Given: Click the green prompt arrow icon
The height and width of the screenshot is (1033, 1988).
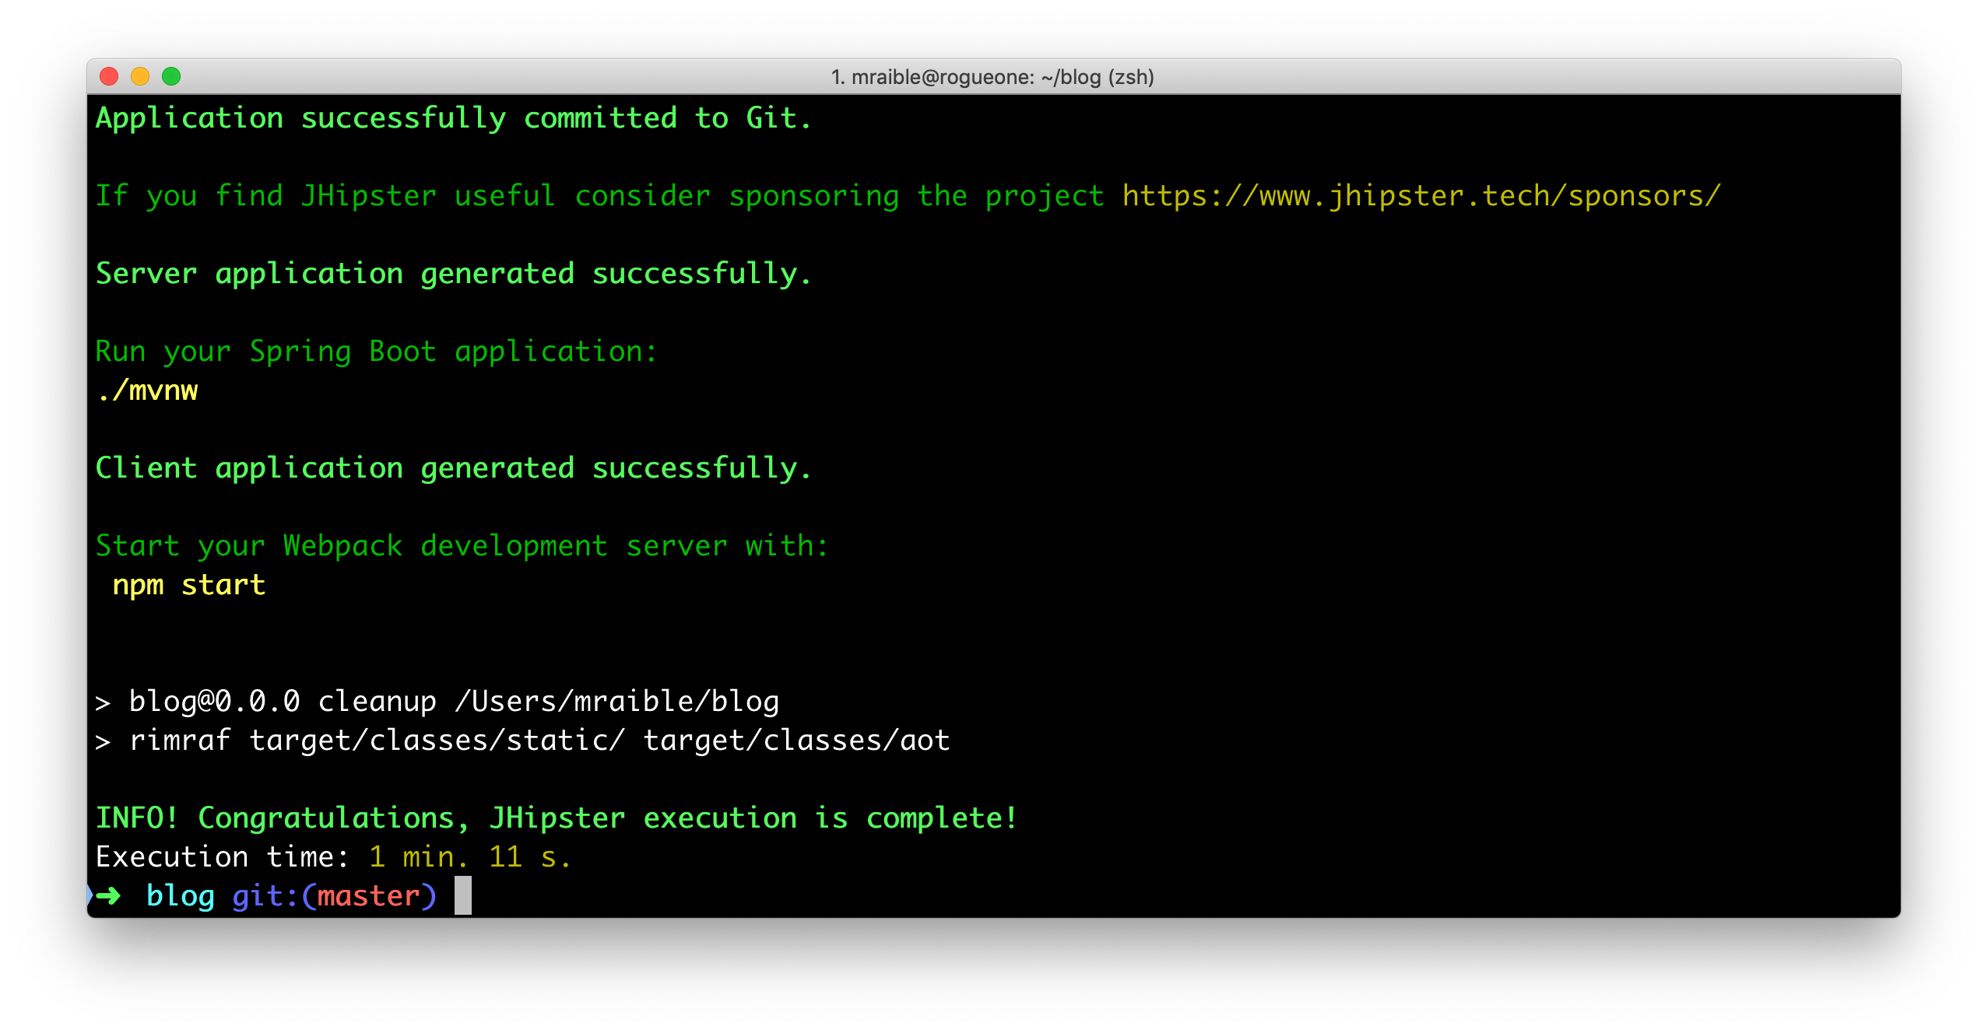Looking at the screenshot, I should pos(108,895).
